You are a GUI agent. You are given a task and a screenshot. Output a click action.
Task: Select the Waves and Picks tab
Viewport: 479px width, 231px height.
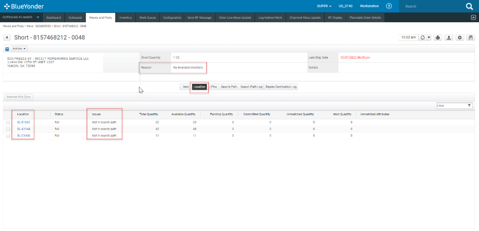[x=101, y=18]
